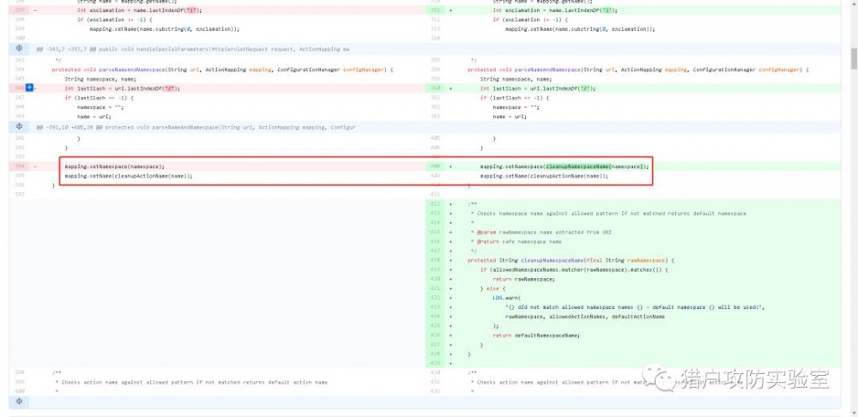Click the added 'LOG.warn(' line
The image size is (858, 417).
click(508, 298)
